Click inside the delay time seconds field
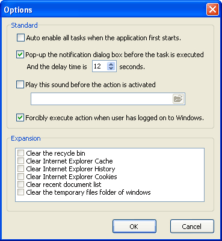 point(100,66)
